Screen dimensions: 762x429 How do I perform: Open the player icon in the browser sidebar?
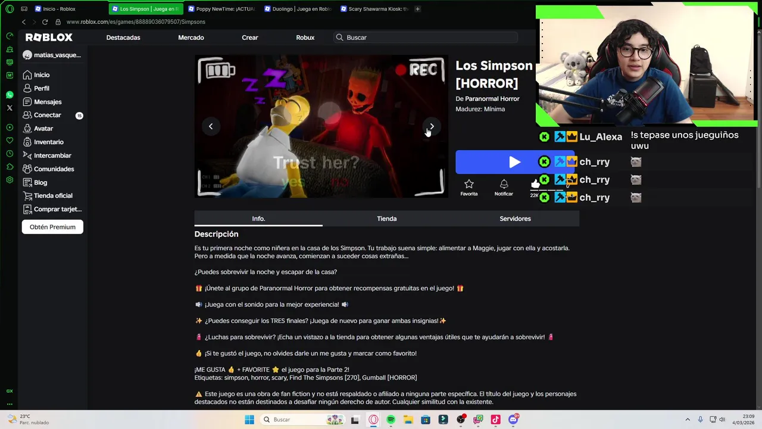[10, 127]
